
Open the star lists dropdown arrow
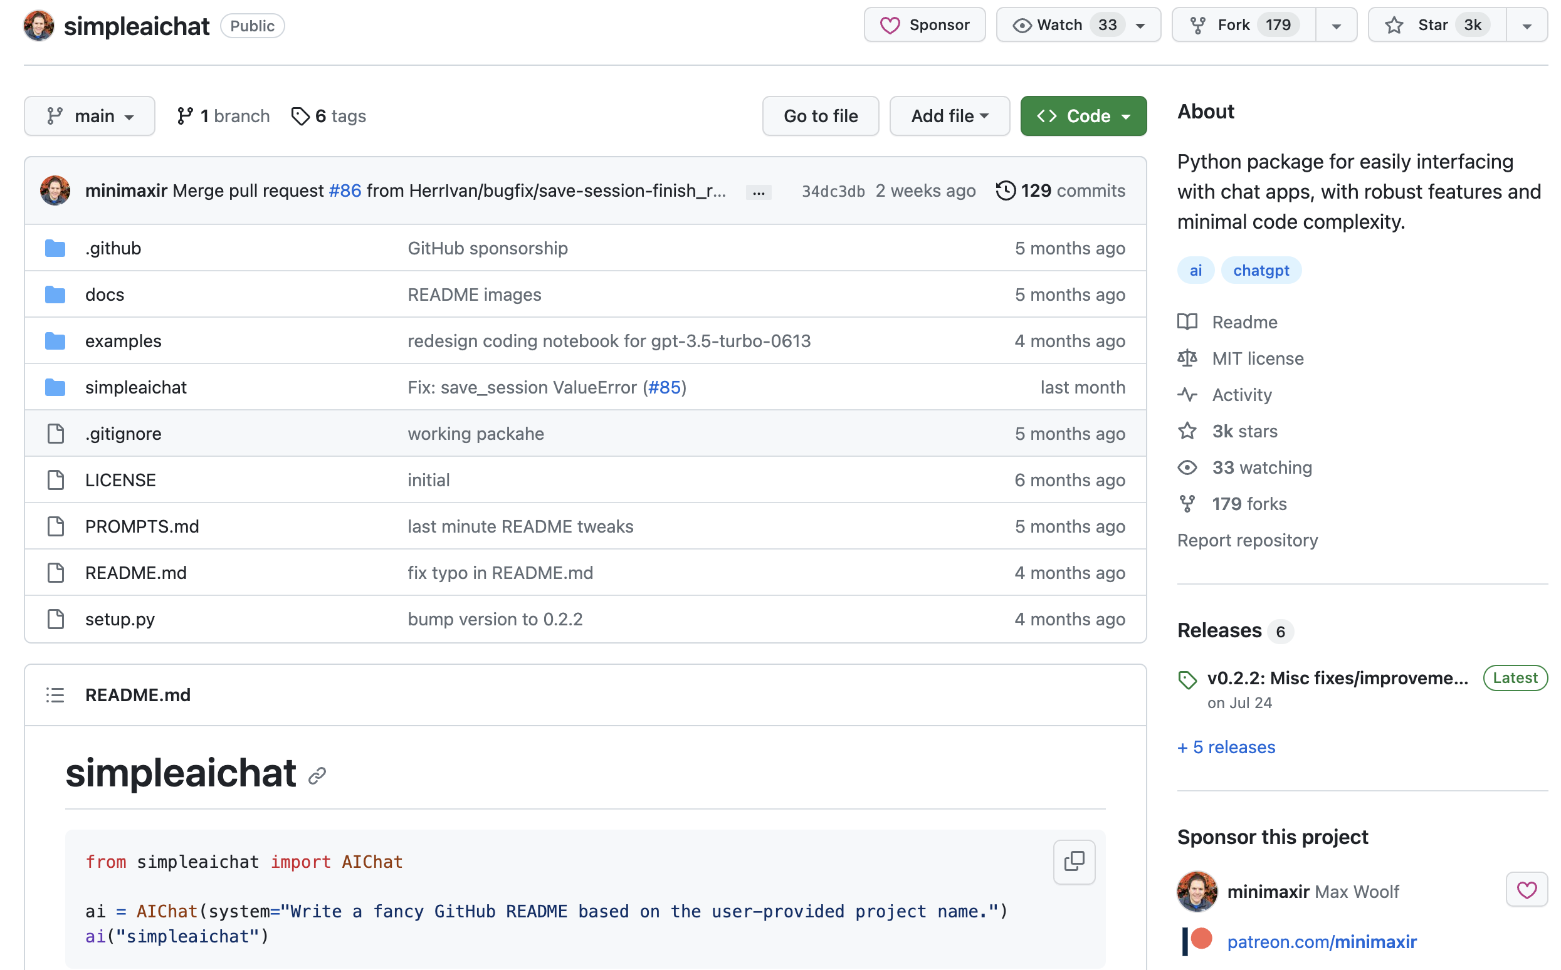pos(1527,26)
